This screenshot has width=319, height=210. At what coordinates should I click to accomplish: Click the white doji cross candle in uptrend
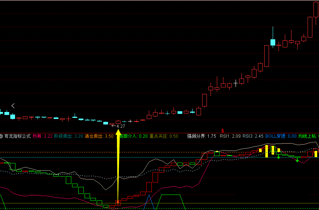236,83
